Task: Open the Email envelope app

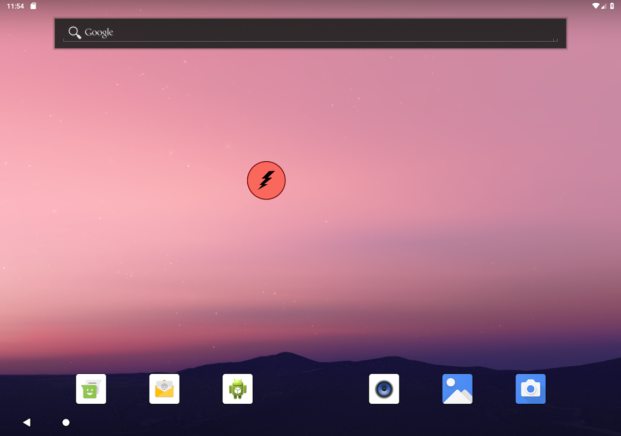Action: [x=164, y=389]
